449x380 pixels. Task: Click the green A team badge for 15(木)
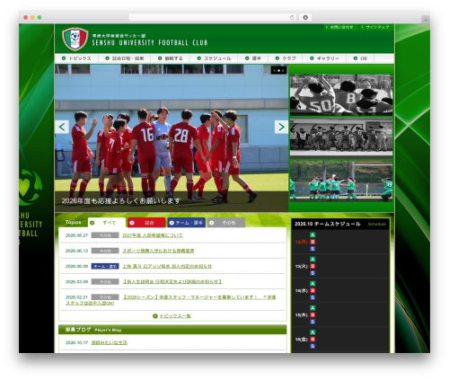(313, 308)
